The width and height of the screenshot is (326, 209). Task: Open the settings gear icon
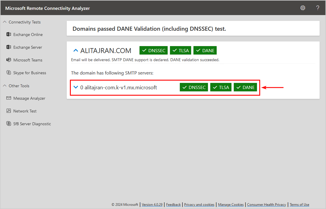[x=303, y=8]
